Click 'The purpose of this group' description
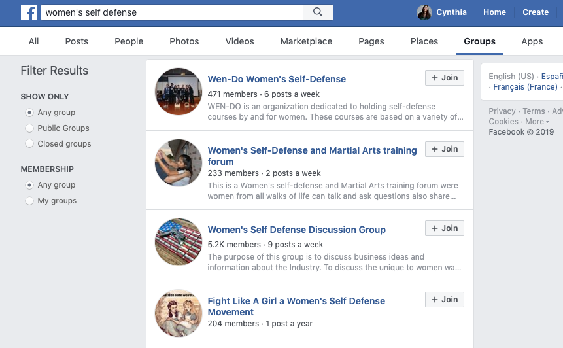 [334, 262]
